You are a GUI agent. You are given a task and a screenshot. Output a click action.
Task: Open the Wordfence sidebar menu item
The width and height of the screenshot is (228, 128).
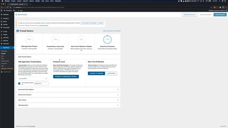click(7, 48)
